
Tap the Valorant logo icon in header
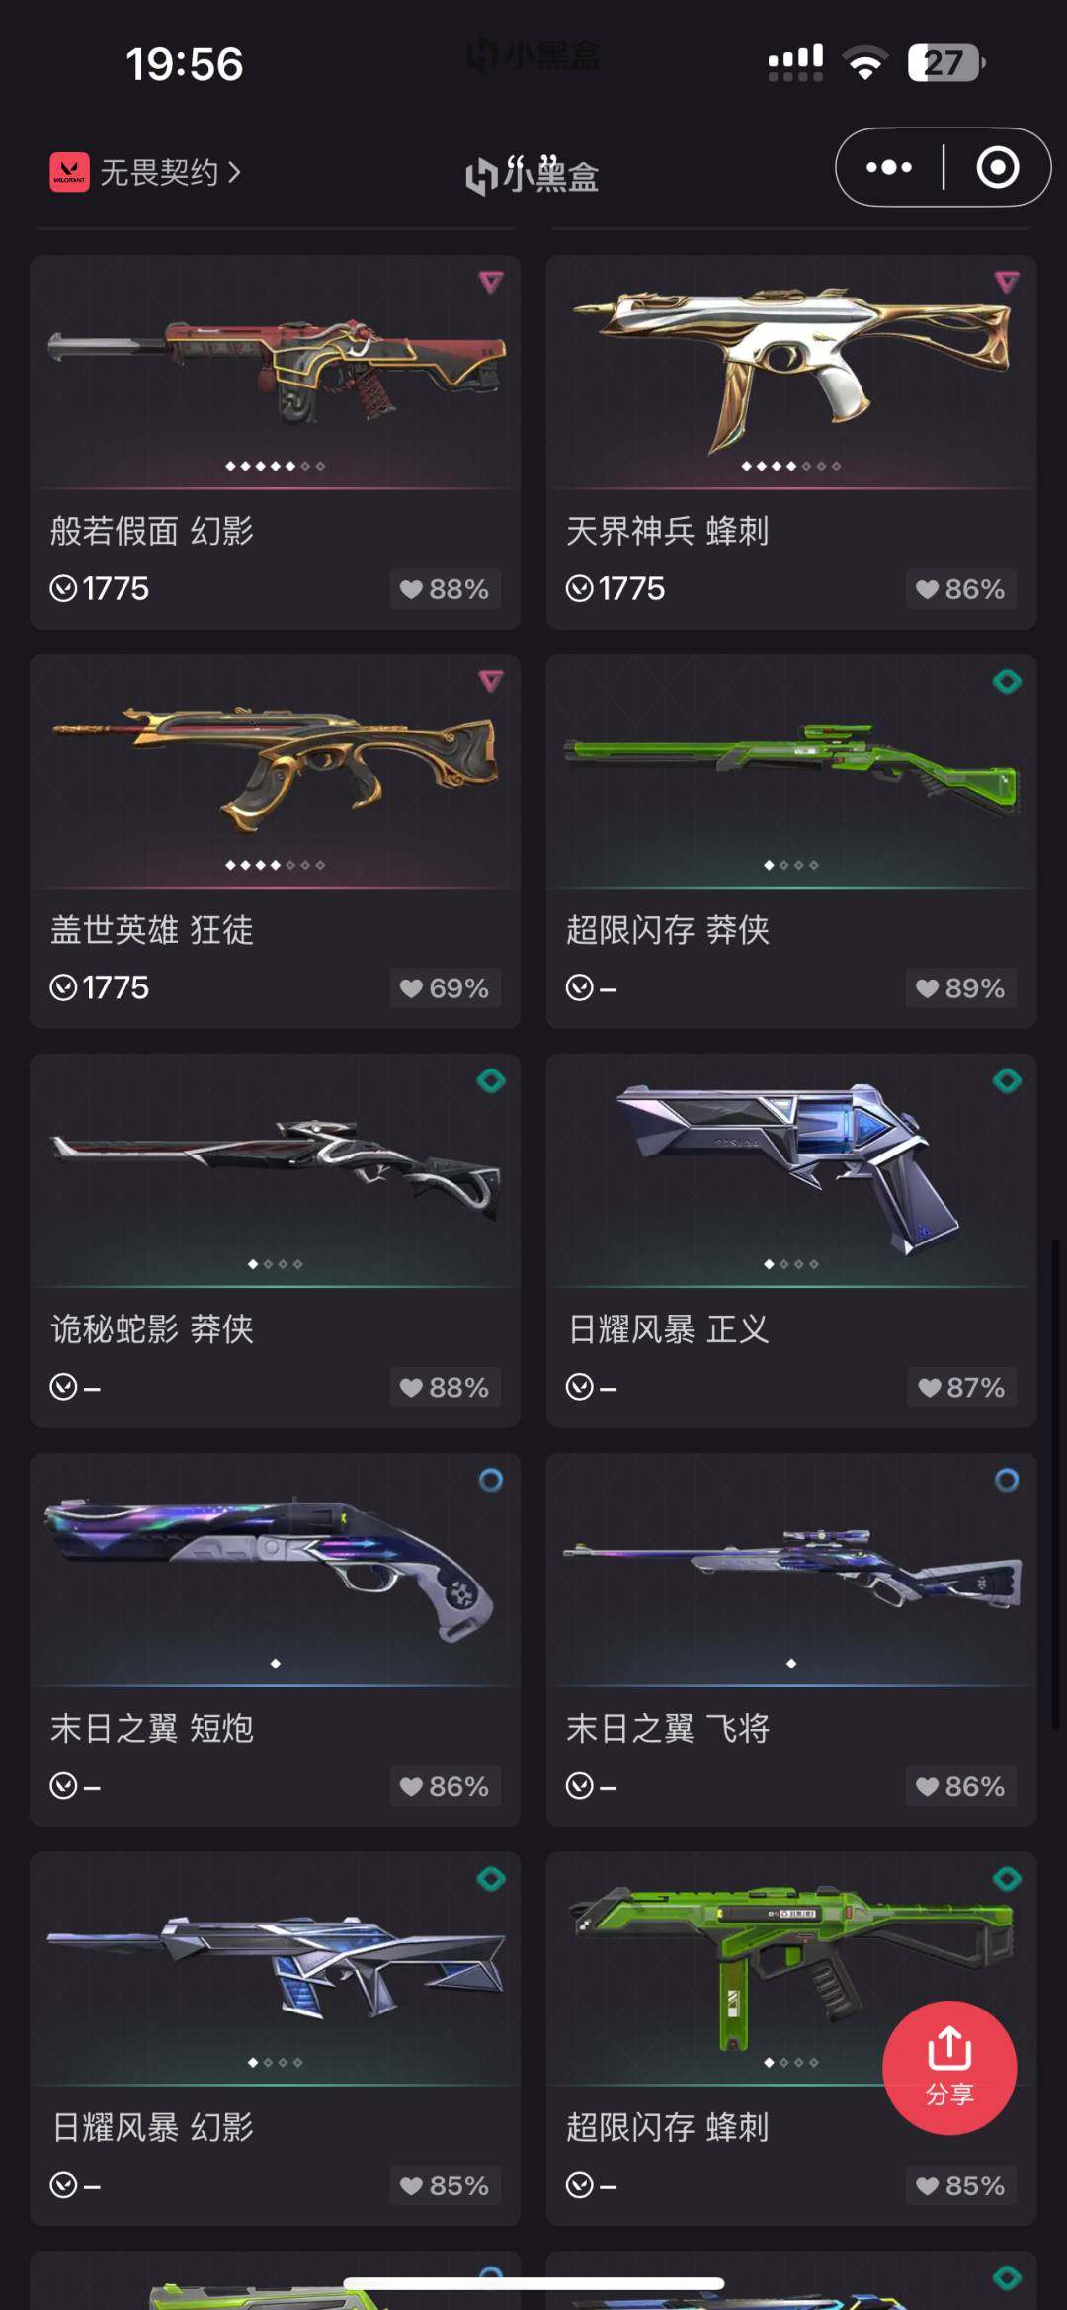click(69, 172)
